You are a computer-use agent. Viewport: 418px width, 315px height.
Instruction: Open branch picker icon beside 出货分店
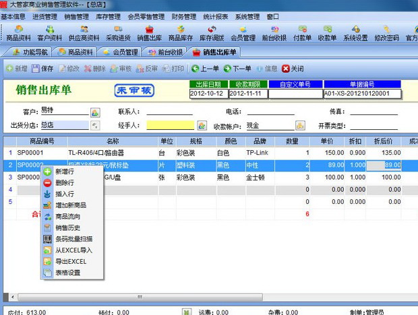95,125
